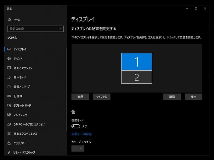214x160 pixels.
Task: Select マルチタスク text label
Action: tap(20, 115)
